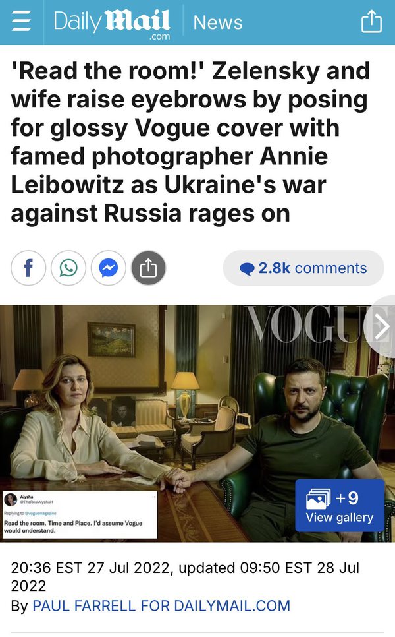
Task: Tap the gallery photos icon
Action: pyautogui.click(x=319, y=499)
